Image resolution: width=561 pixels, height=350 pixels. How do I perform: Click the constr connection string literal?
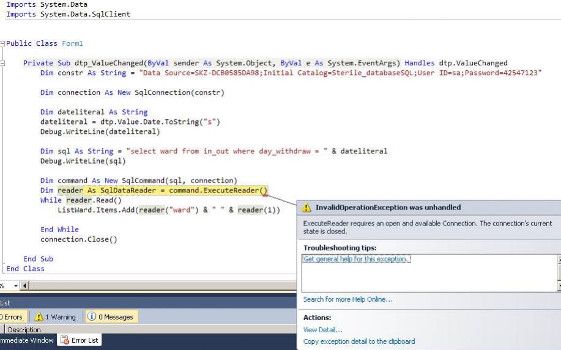coord(340,73)
